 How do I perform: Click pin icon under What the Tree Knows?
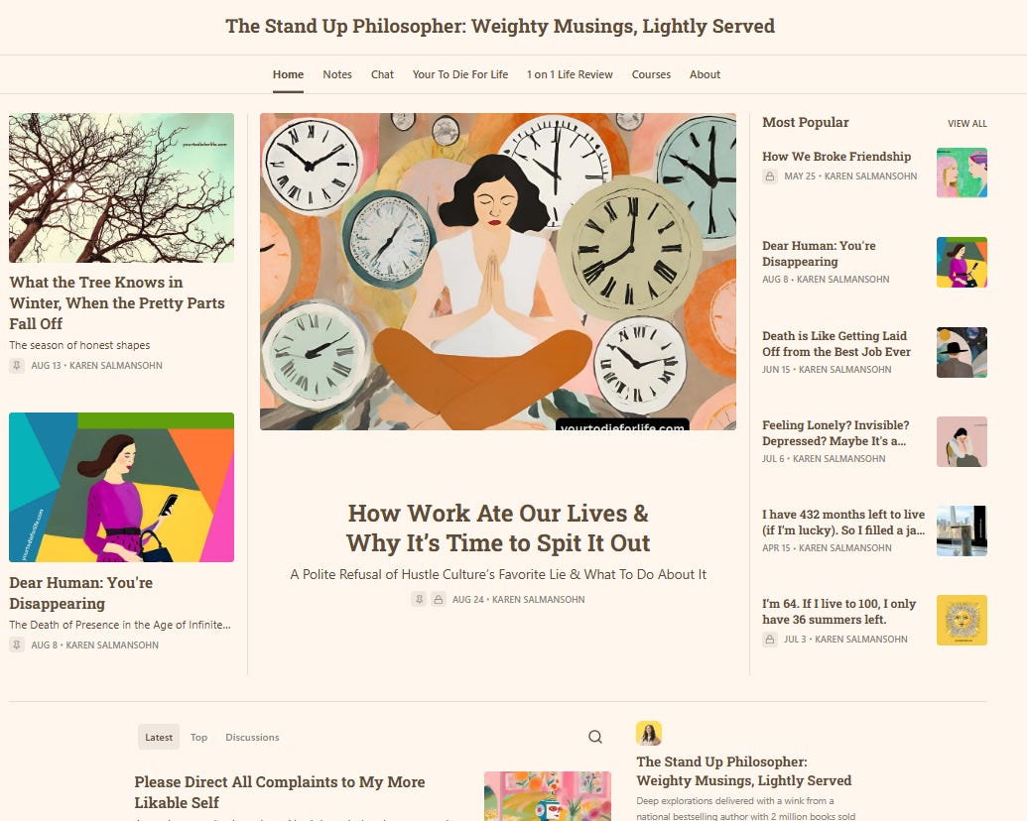pyautogui.click(x=17, y=365)
